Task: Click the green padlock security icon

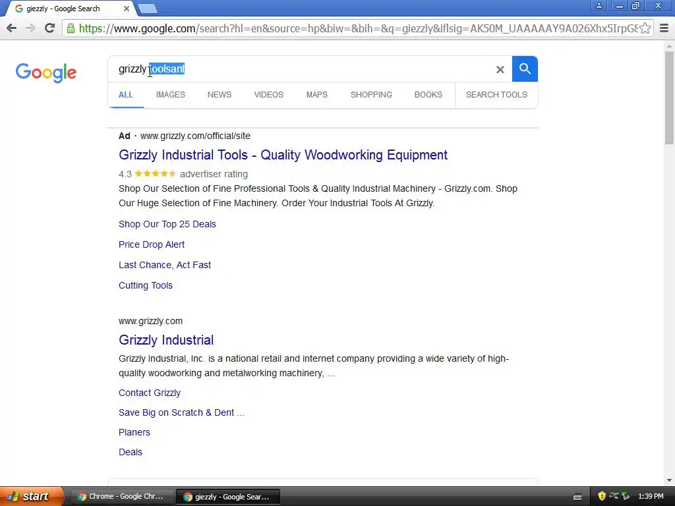Action: 71,28
